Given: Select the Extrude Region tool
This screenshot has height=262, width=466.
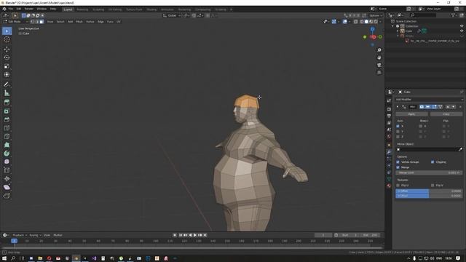Looking at the screenshot, I should (7, 103).
